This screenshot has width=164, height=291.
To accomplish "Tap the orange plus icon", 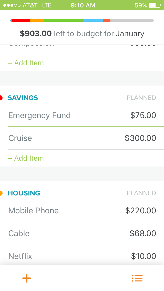I will 27,278.
